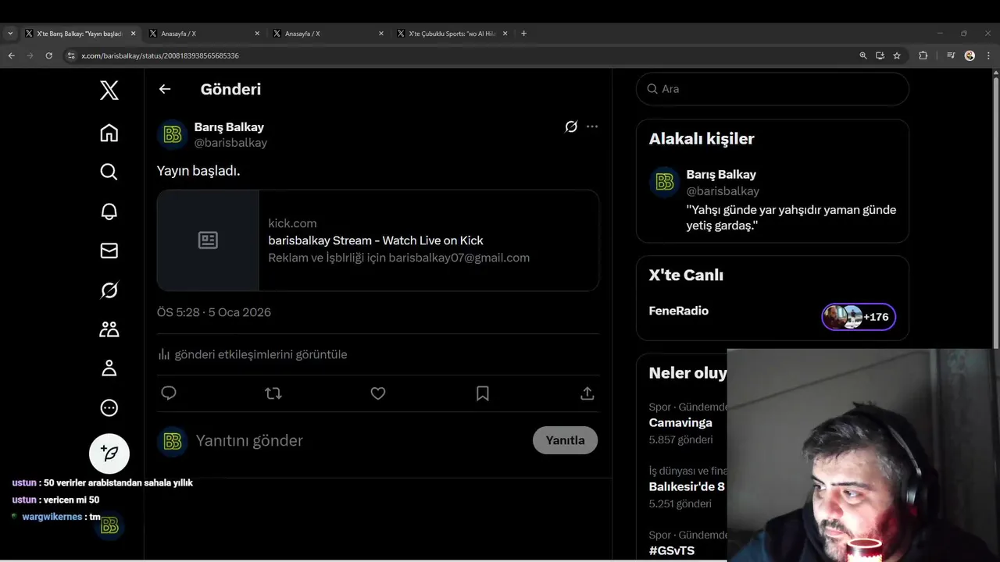1000x562 pixels.
Task: Click the +176 listeners badge
Action: pyautogui.click(x=859, y=317)
